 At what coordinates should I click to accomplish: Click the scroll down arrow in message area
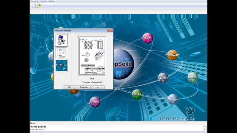click(204, 130)
